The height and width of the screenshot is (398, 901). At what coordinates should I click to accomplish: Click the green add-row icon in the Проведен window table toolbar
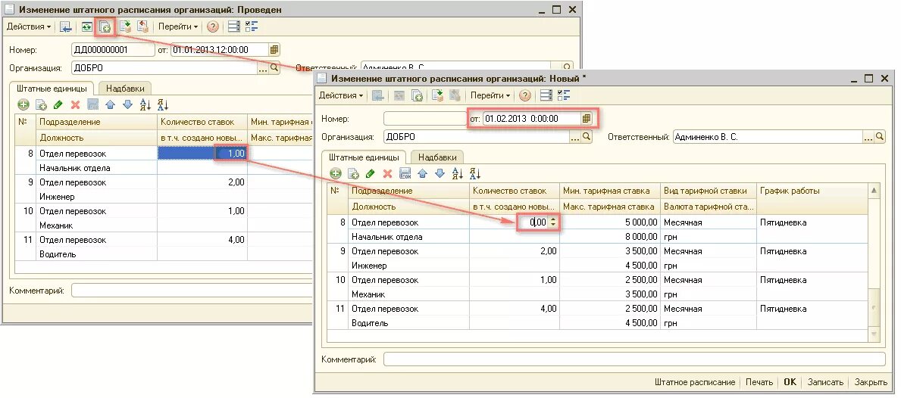click(x=23, y=105)
